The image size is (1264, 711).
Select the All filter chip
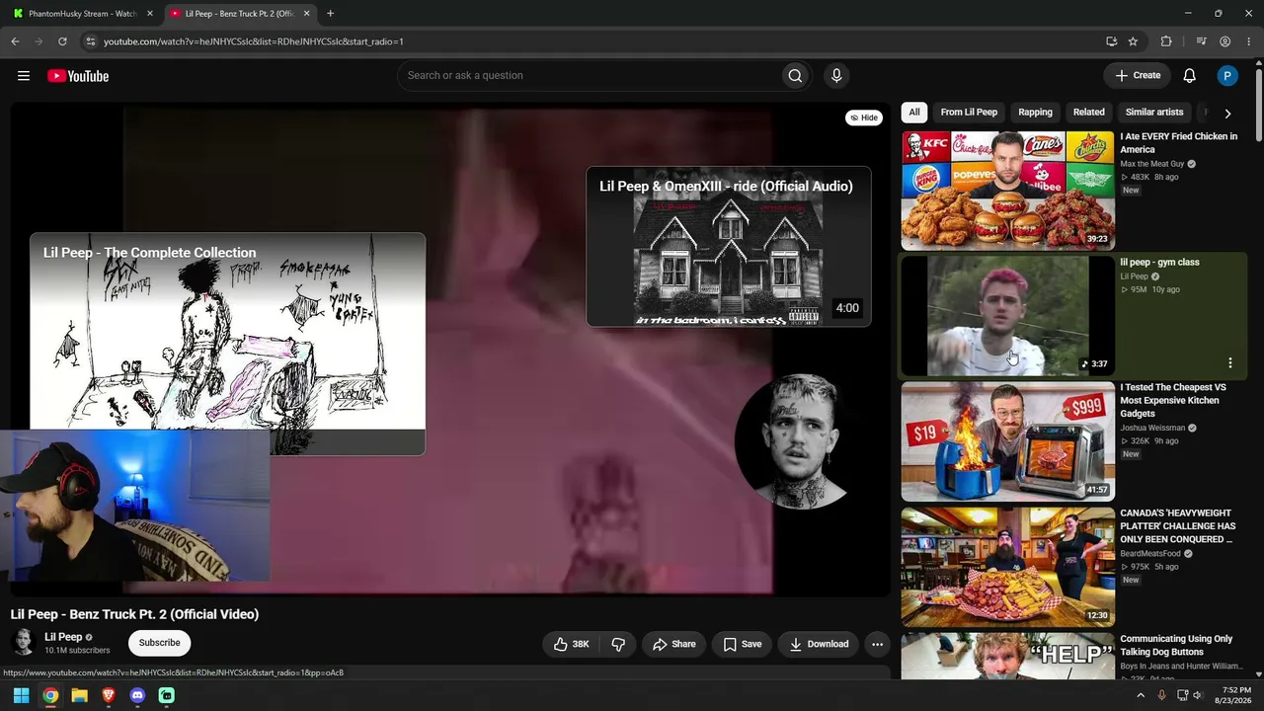914,113
